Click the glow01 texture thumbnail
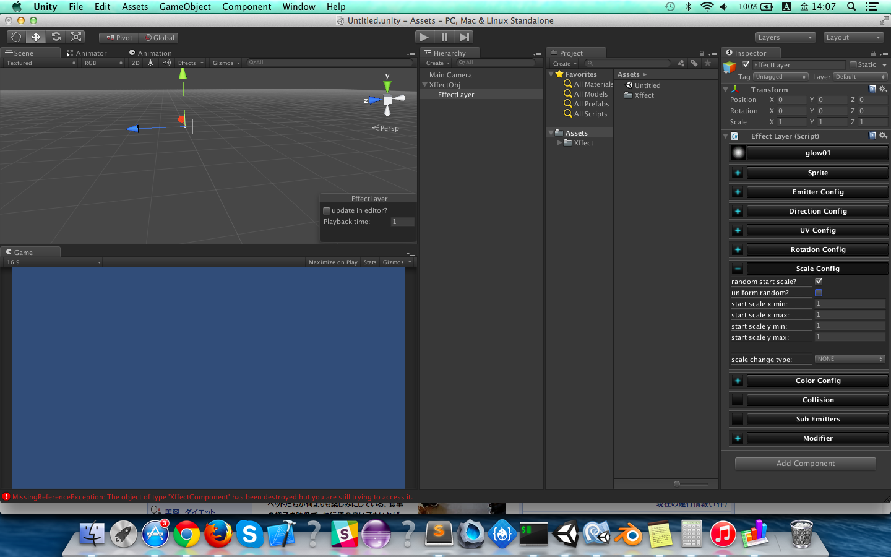This screenshot has width=891, height=557. click(738, 153)
